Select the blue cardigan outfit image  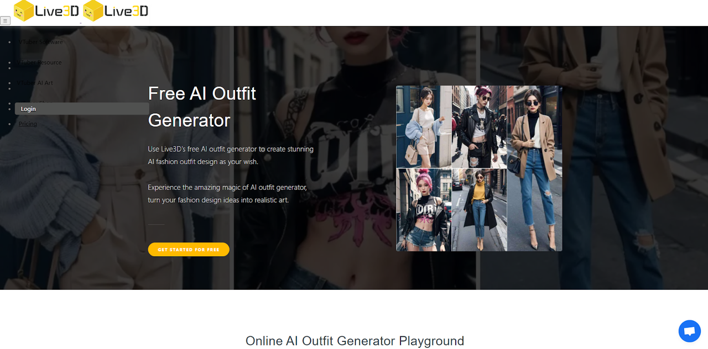pyautogui.click(x=424, y=126)
